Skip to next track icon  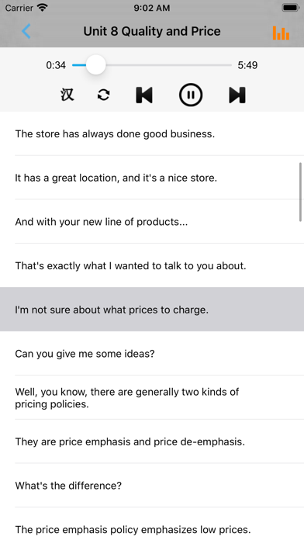coord(237,95)
